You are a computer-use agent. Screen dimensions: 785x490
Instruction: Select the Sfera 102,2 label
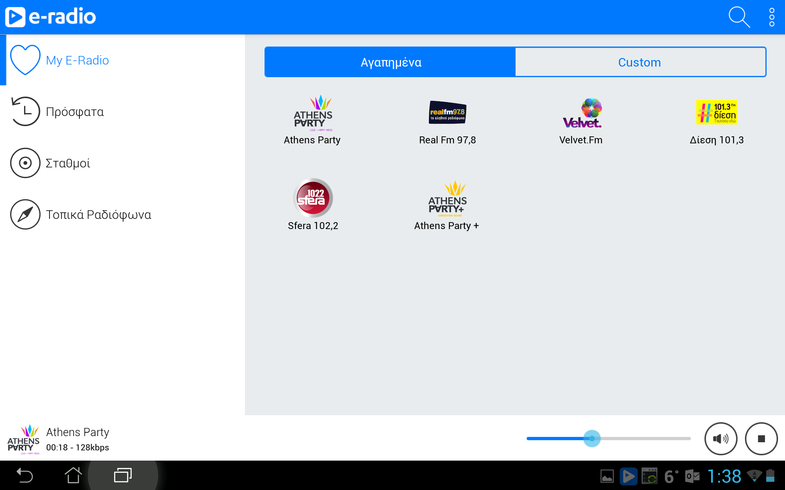(313, 226)
